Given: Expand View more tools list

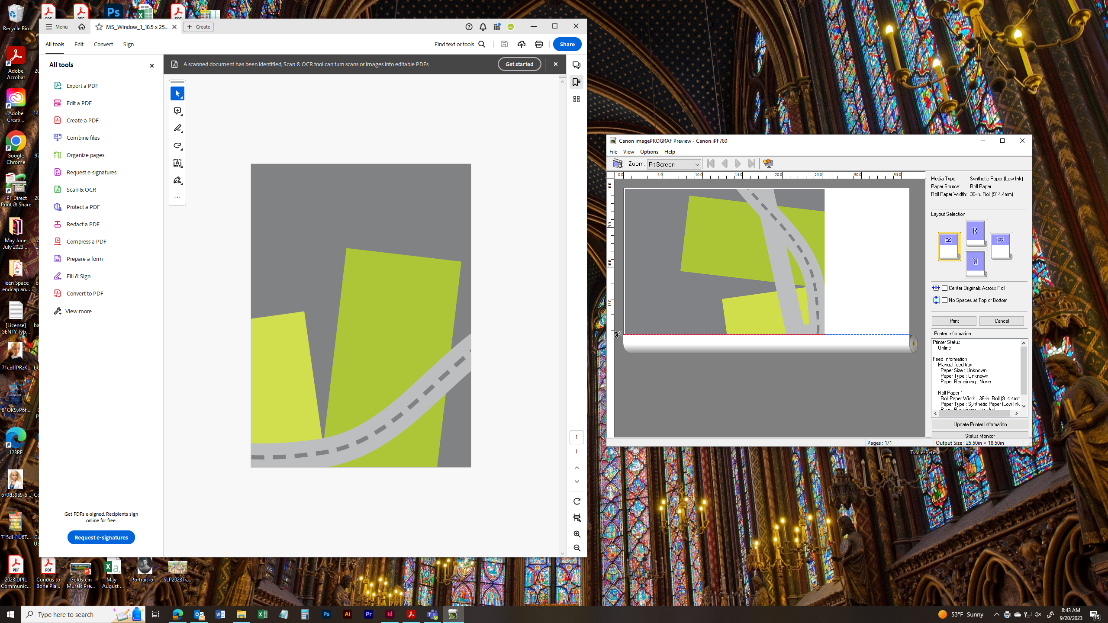Looking at the screenshot, I should click(x=78, y=311).
